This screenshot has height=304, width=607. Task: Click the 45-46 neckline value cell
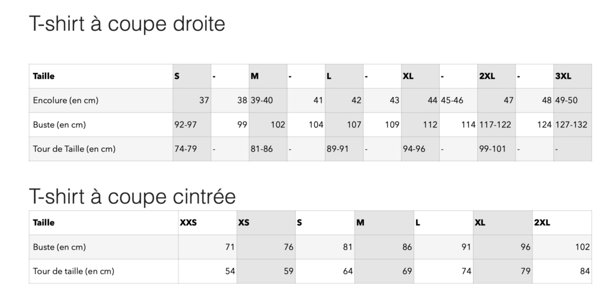pos(458,100)
